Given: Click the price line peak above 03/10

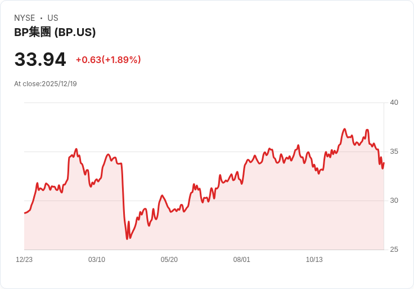Looking at the screenshot, I should tap(108, 154).
